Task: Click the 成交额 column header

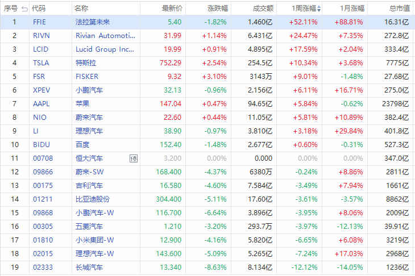Action: 263,9
